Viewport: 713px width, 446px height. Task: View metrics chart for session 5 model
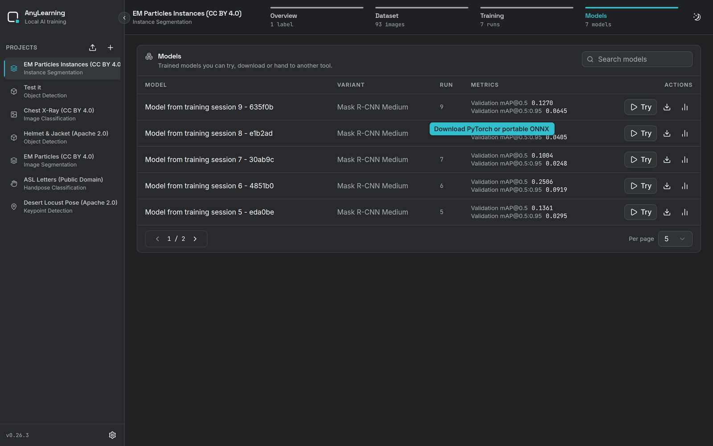pyautogui.click(x=685, y=212)
